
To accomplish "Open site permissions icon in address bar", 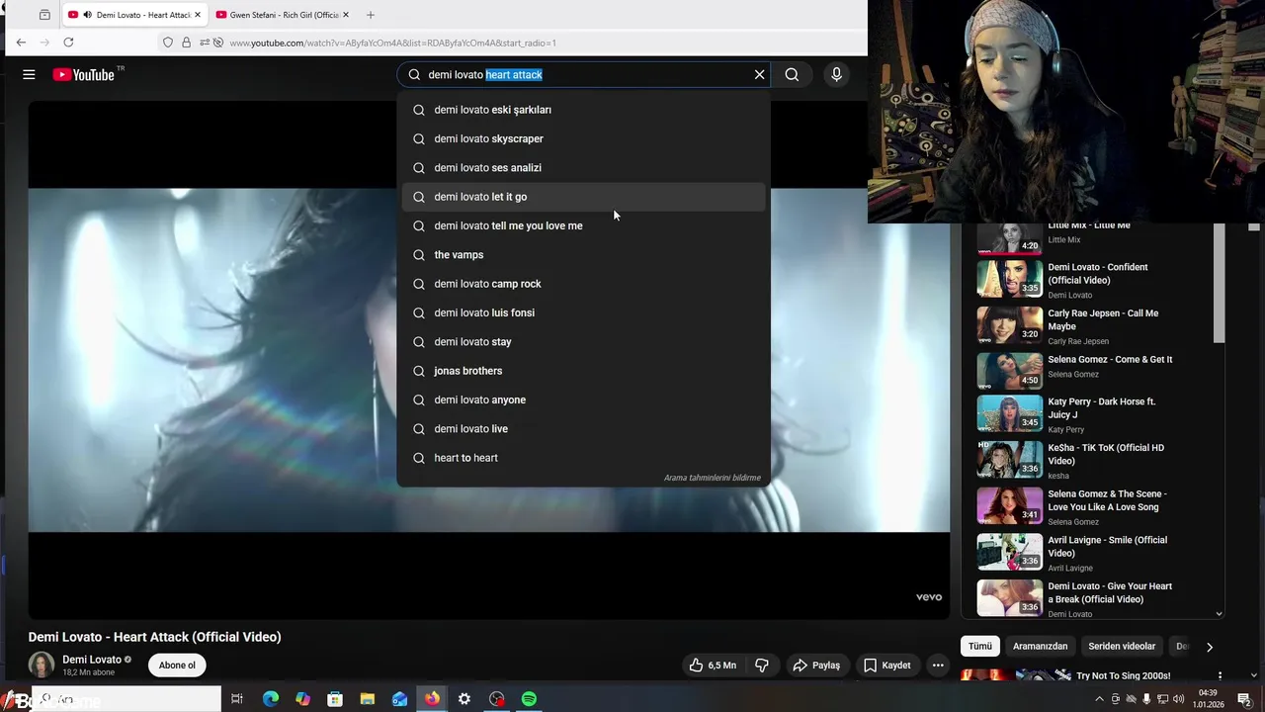I will [x=204, y=43].
